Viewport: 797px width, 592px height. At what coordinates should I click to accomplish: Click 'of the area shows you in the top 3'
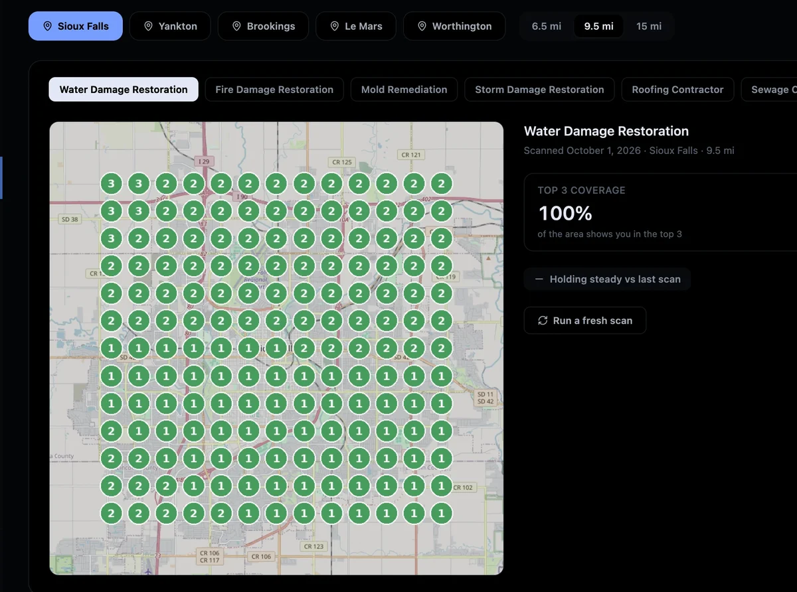610,234
